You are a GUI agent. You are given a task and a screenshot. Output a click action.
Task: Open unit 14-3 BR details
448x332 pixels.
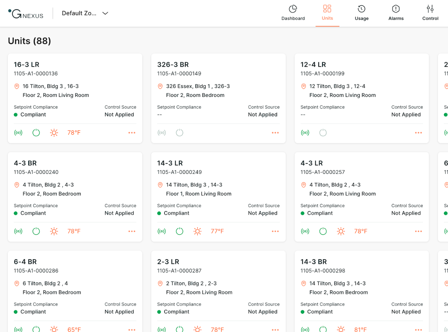pos(314,262)
